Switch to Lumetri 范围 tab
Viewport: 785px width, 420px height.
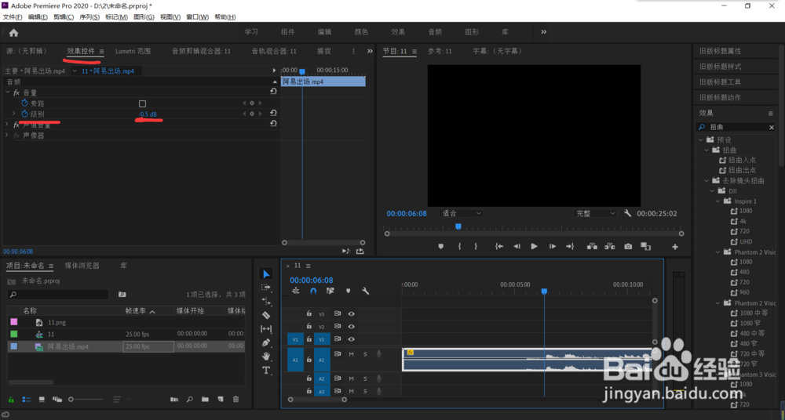133,51
